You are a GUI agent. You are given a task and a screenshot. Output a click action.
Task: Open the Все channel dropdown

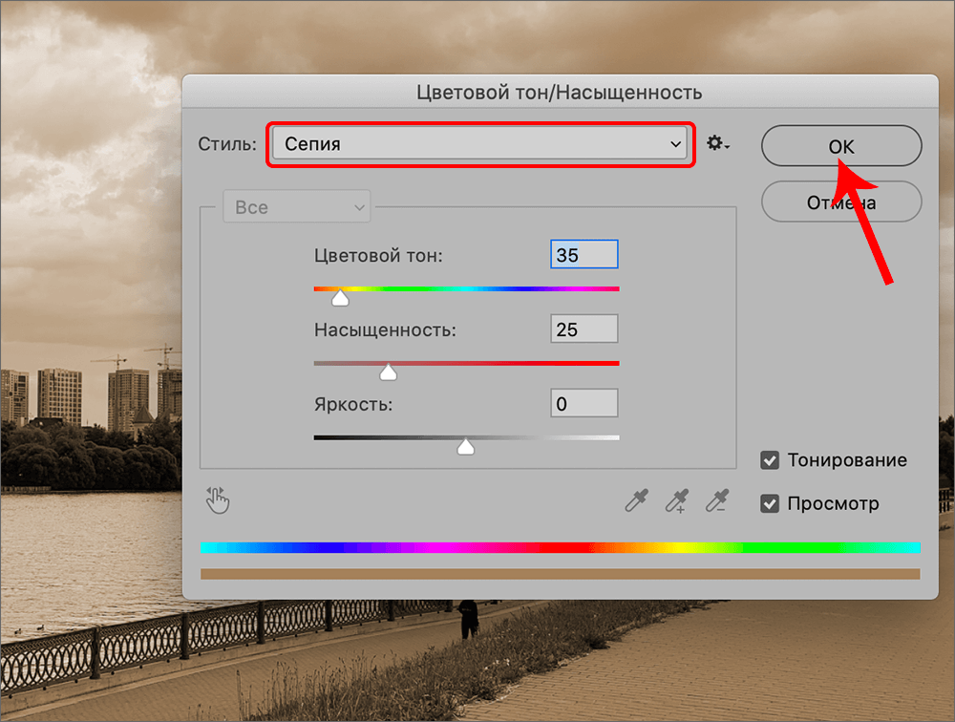pos(295,207)
